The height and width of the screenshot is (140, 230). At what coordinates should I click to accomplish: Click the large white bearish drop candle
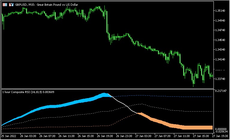(107, 22)
